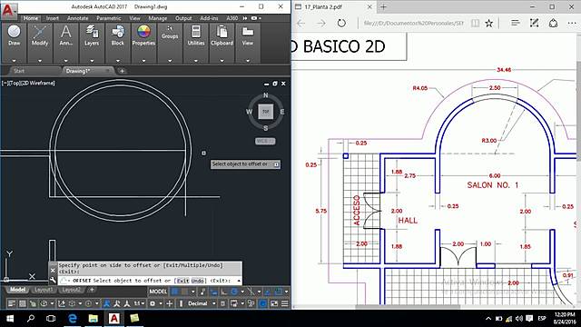Expand the Clipboard panel dropdown arrow
Viewport: 581px width, 327px height.
pyautogui.click(x=222, y=61)
